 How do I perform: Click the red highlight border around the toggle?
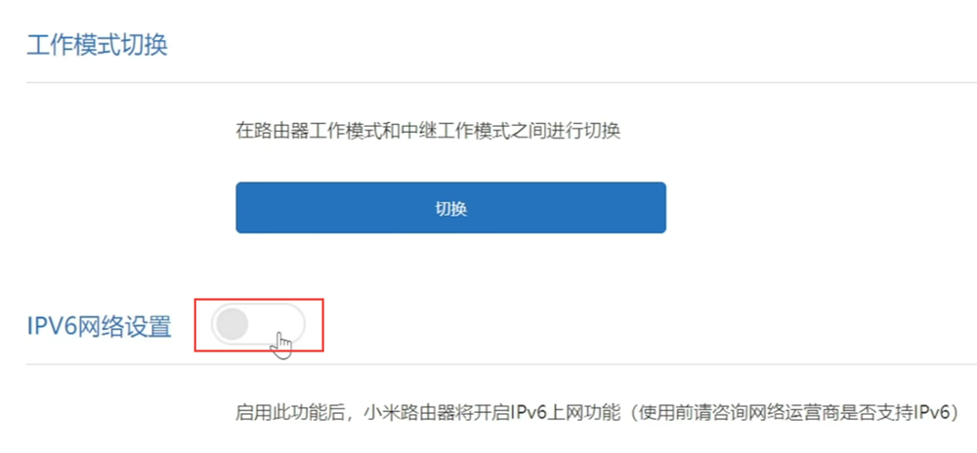pos(259,300)
